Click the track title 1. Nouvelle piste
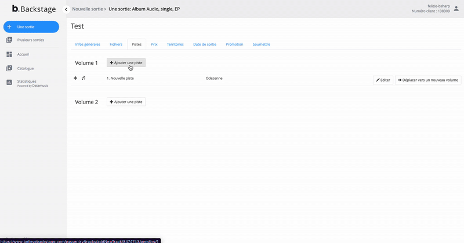 pos(120,78)
